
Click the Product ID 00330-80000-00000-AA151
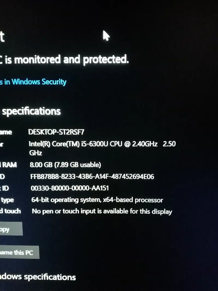click(70, 188)
